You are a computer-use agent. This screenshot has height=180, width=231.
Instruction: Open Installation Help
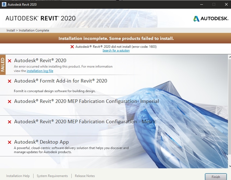pyautogui.click(x=18, y=176)
